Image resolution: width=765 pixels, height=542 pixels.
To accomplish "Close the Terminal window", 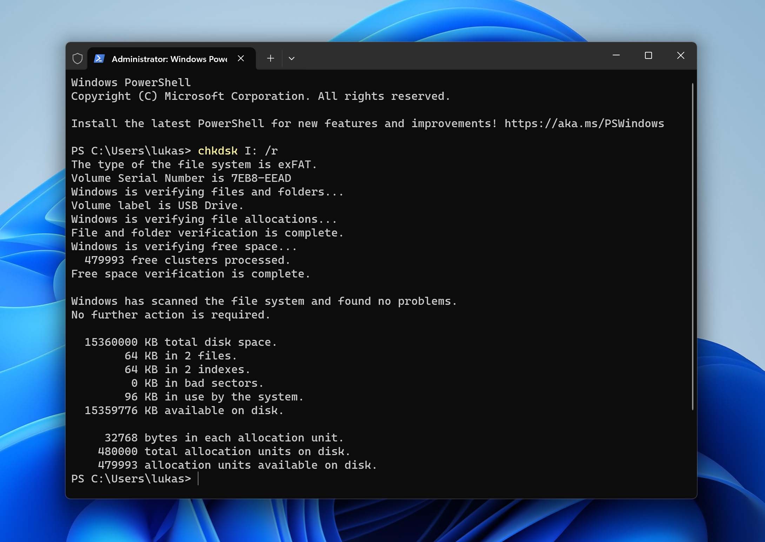I will pos(681,55).
